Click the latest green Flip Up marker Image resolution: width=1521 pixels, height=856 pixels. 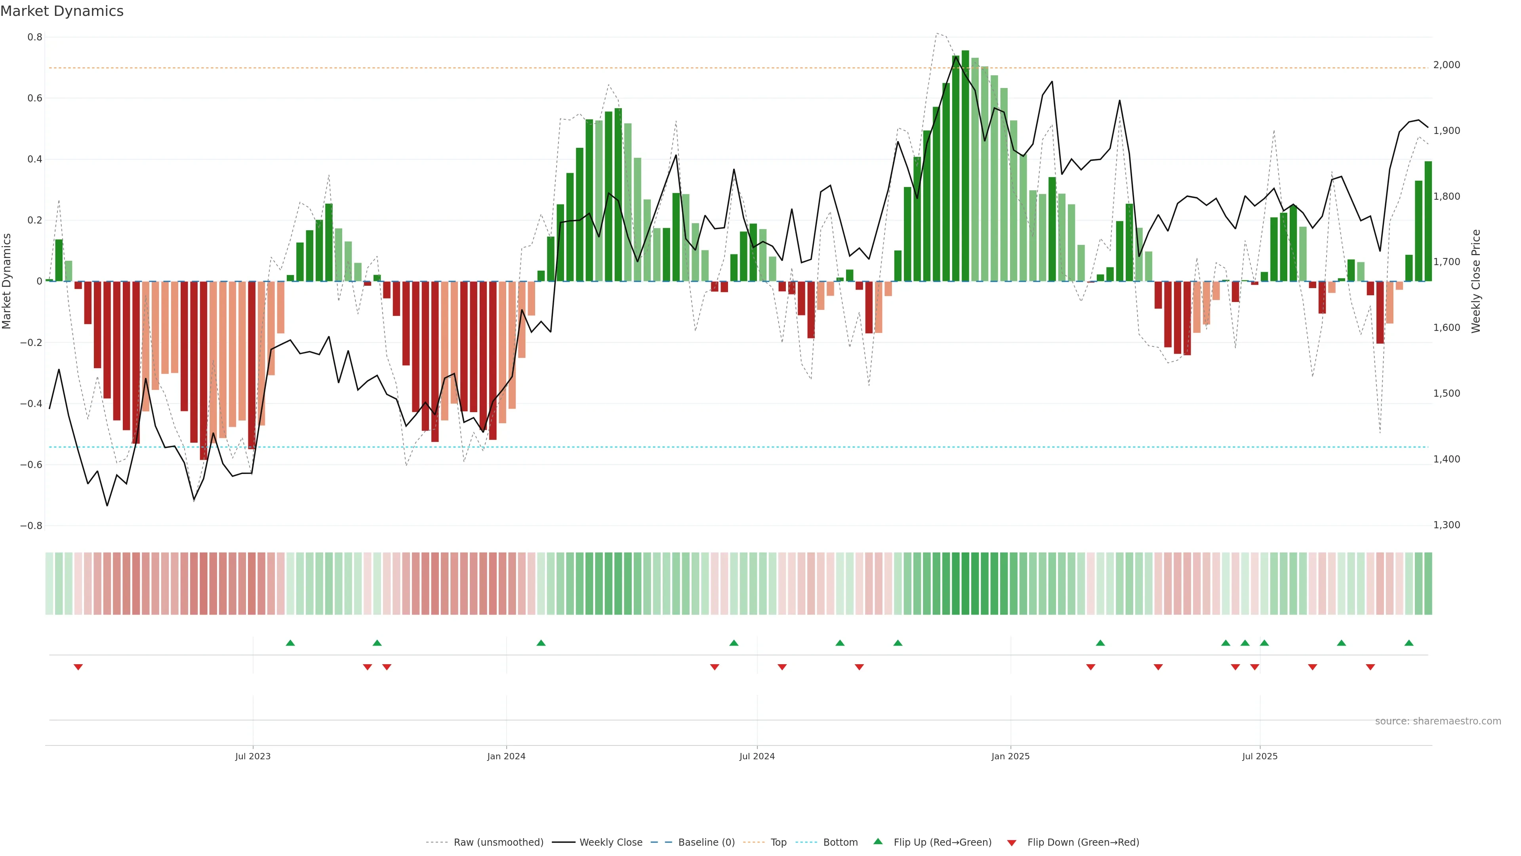point(1409,643)
